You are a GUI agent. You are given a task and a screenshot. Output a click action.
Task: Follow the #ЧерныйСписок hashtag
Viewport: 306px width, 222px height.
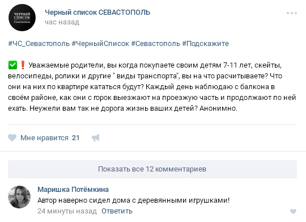[x=100, y=43]
